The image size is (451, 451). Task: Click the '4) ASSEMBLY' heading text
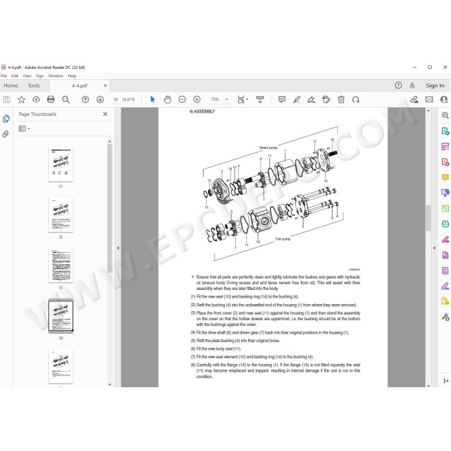[x=202, y=111]
